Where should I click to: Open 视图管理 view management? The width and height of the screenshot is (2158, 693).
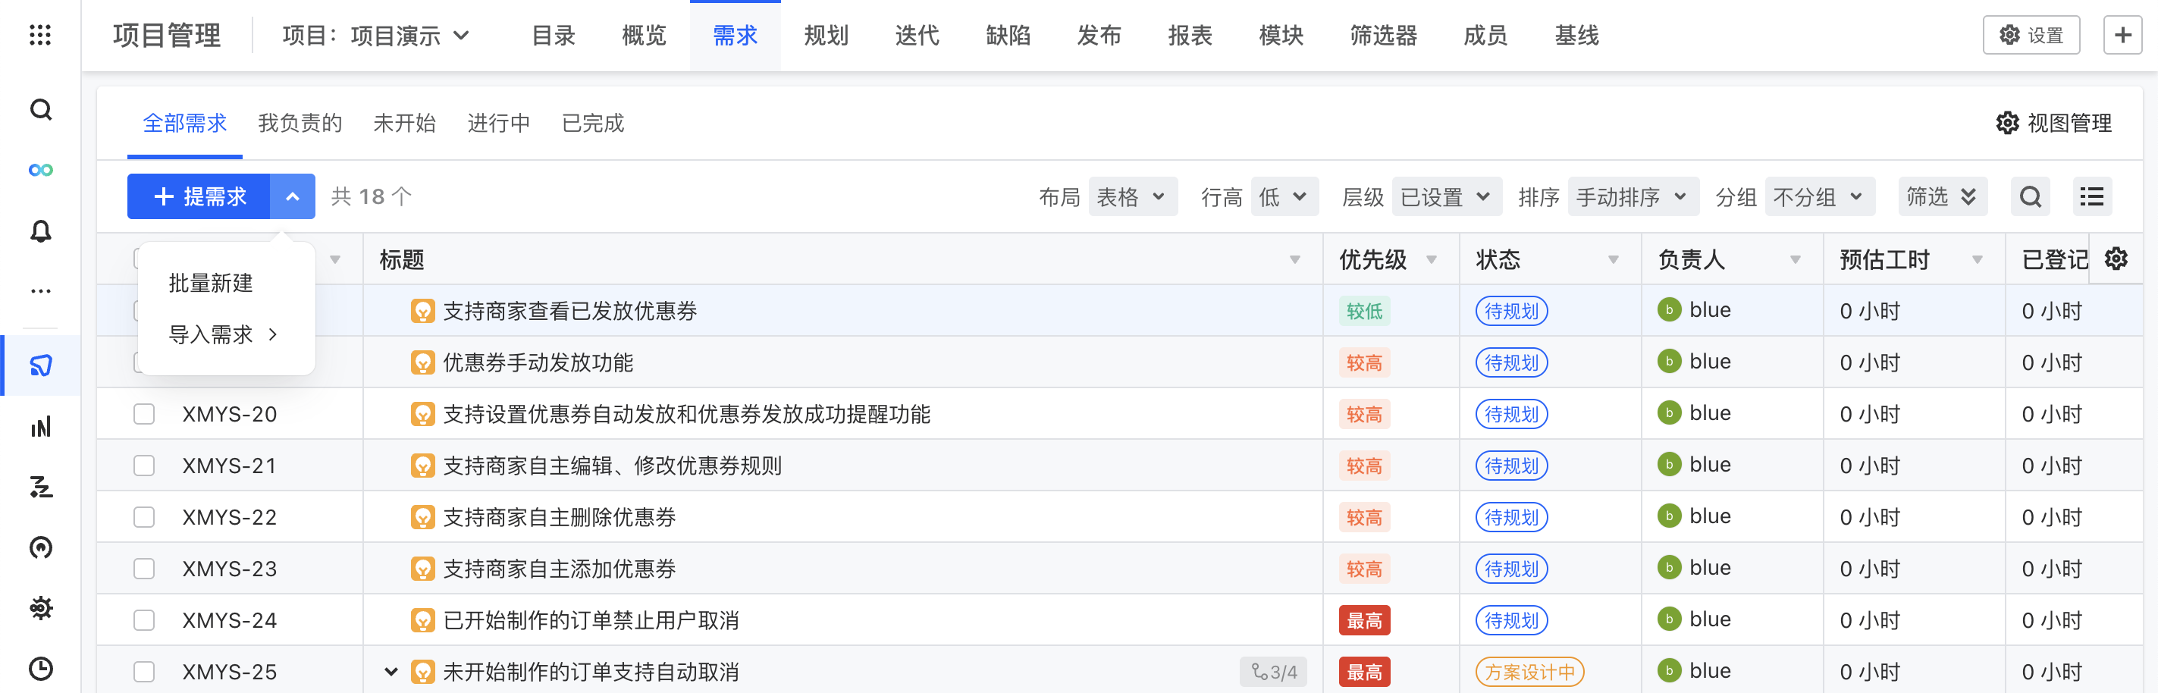[x=2053, y=123]
